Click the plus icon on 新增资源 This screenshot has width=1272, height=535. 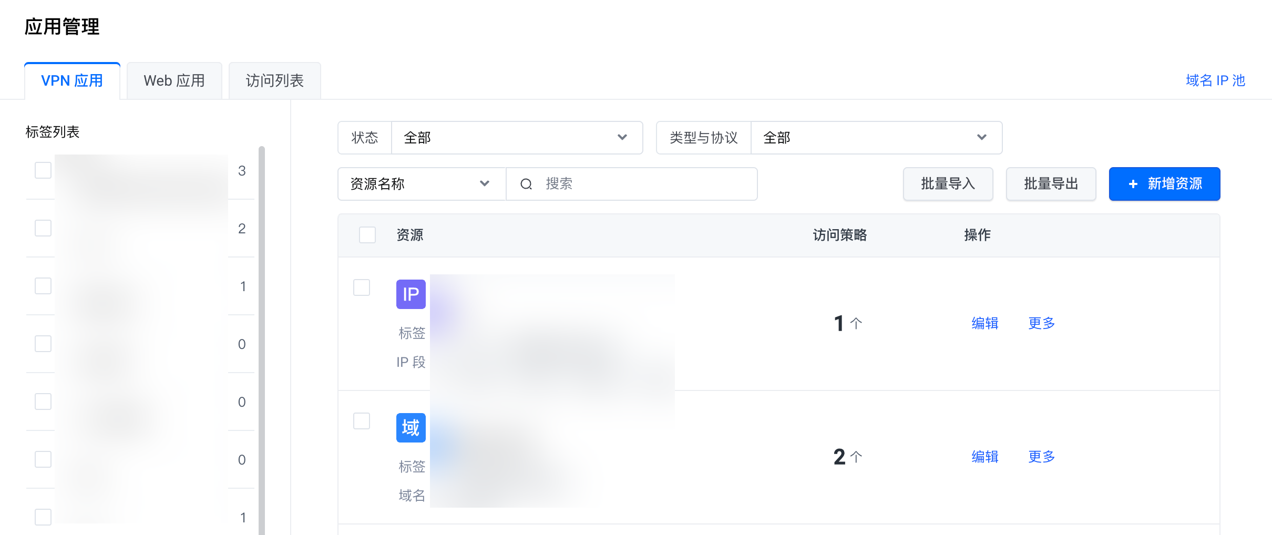1133,184
